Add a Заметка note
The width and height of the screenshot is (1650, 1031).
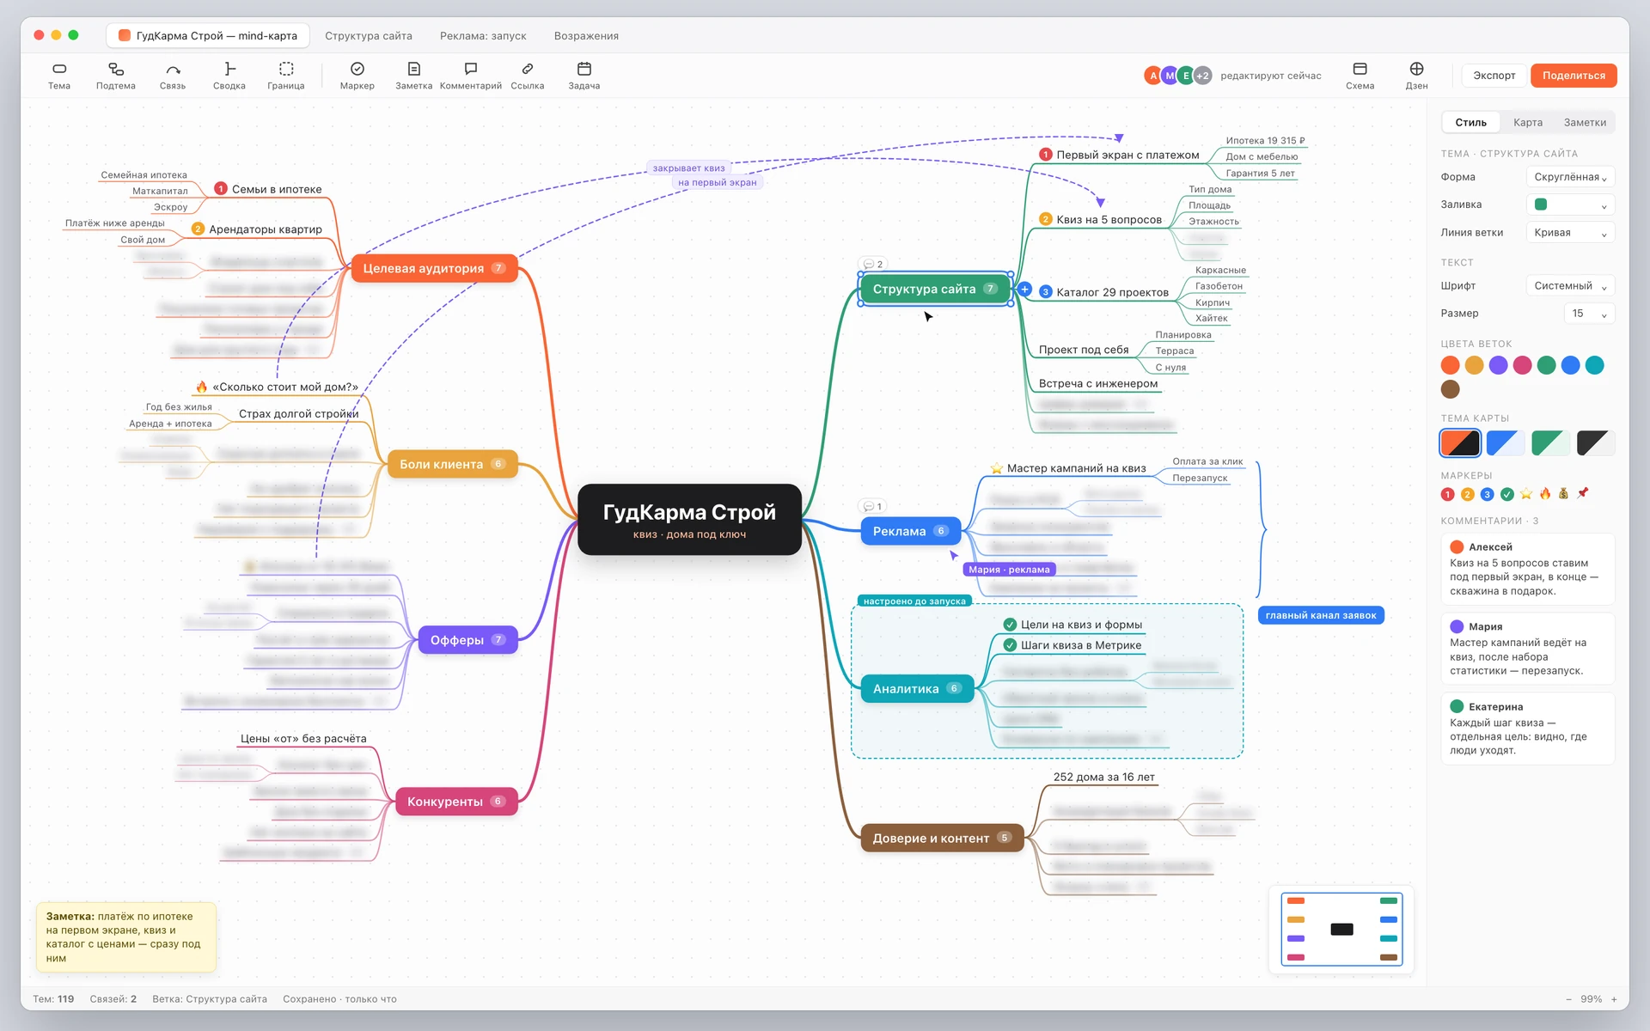(414, 76)
